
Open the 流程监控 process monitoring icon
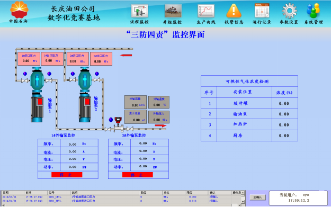(139, 11)
